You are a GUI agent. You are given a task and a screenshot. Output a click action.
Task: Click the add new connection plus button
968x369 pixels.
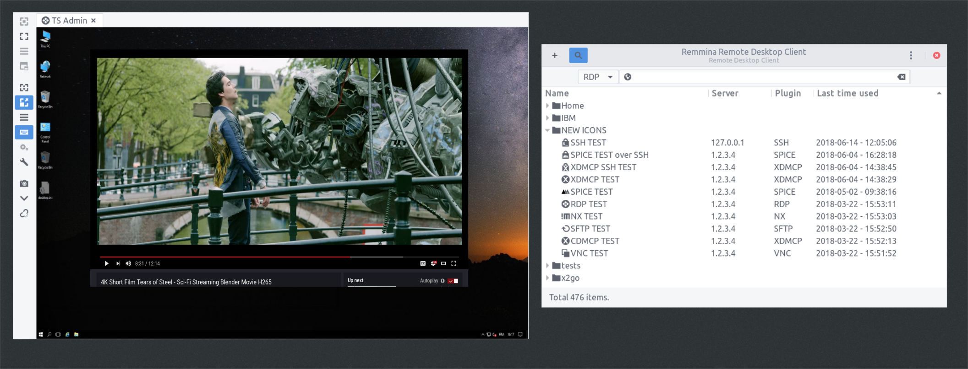point(554,55)
